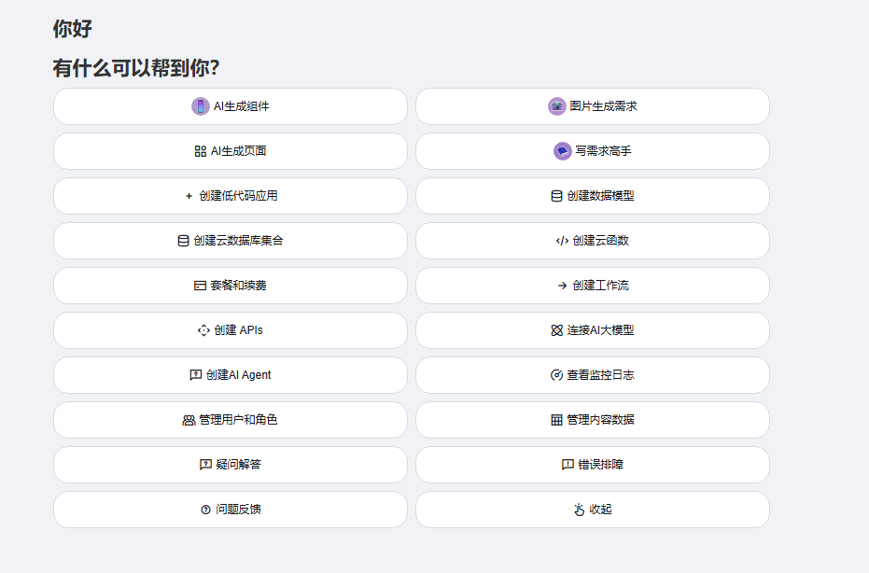Collapse the list with 收起

[x=593, y=510]
